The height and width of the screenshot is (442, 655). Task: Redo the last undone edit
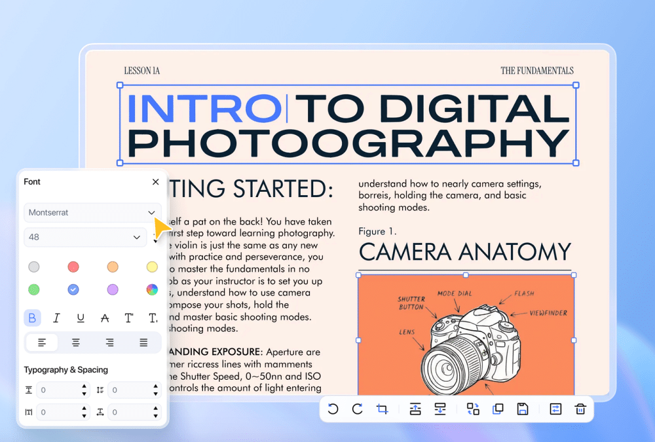coord(357,409)
